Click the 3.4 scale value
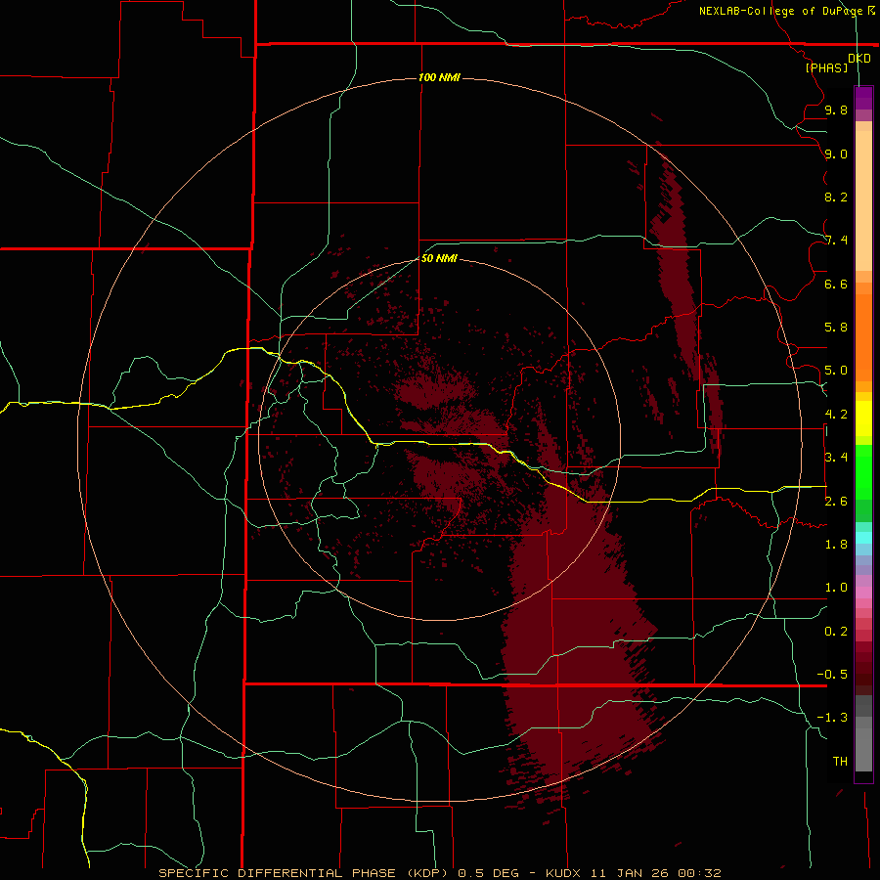Image resolution: width=880 pixels, height=880 pixels. [x=836, y=458]
